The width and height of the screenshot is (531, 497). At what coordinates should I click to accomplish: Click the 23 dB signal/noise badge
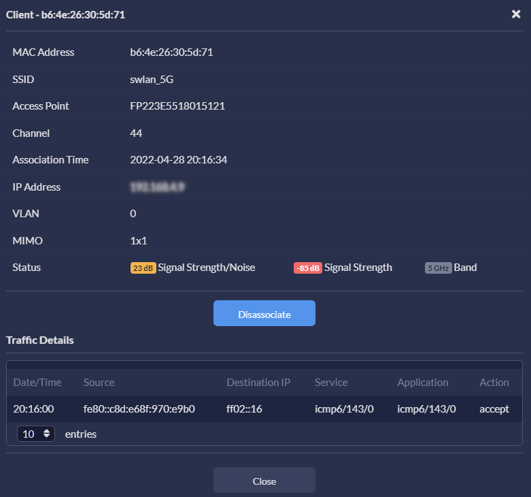click(143, 268)
